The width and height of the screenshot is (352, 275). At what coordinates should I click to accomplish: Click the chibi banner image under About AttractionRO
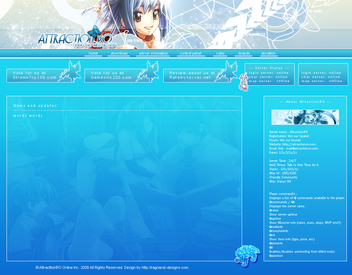305,117
